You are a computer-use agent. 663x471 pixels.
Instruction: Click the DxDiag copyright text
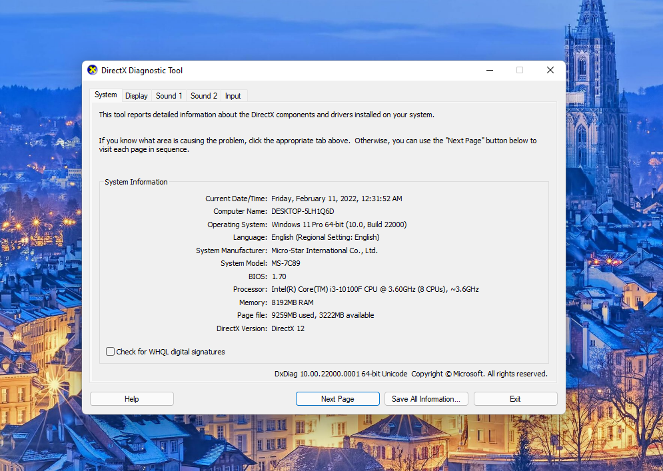click(409, 374)
